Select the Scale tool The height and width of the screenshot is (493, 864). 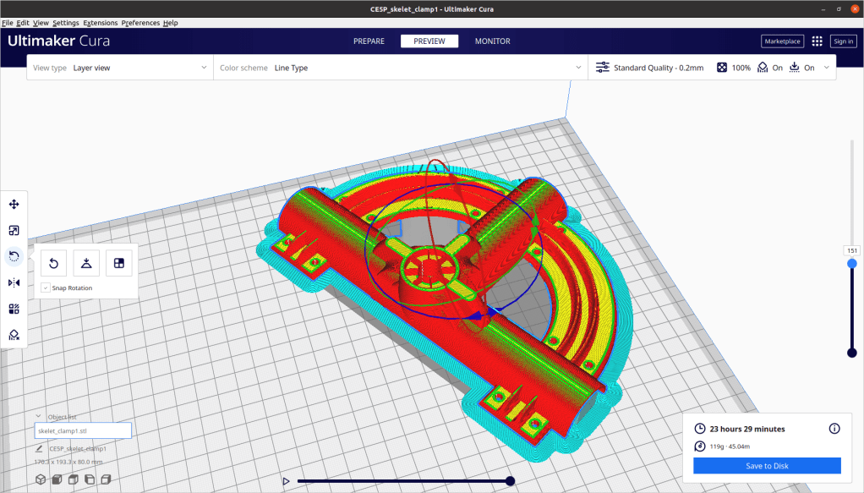click(x=14, y=230)
